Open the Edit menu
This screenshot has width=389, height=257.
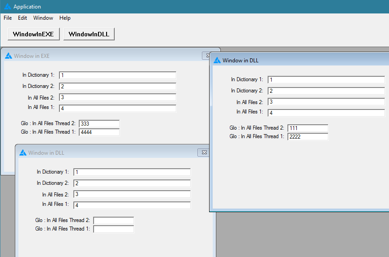[22, 18]
